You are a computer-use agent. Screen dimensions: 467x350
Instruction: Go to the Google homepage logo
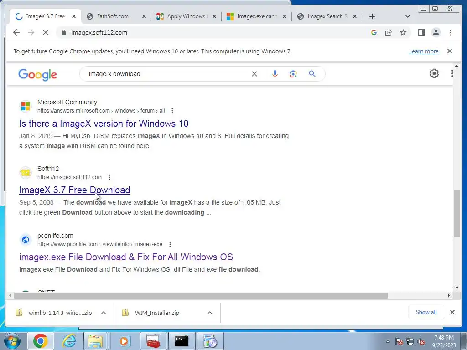click(37, 74)
